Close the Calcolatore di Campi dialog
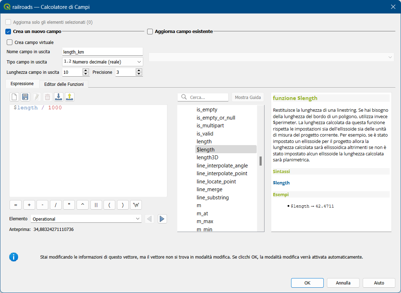 393,7
